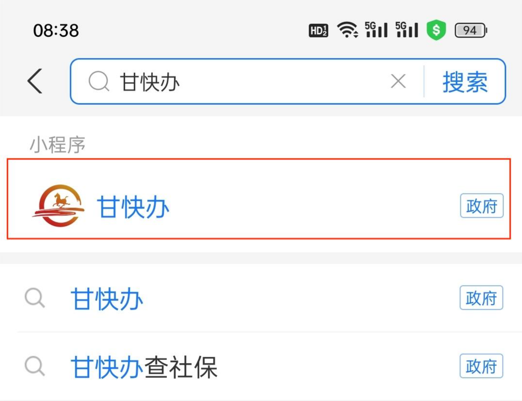The image size is (522, 401).
Task: Tap 政府 tag beside 甘快办查社保
Action: click(481, 366)
